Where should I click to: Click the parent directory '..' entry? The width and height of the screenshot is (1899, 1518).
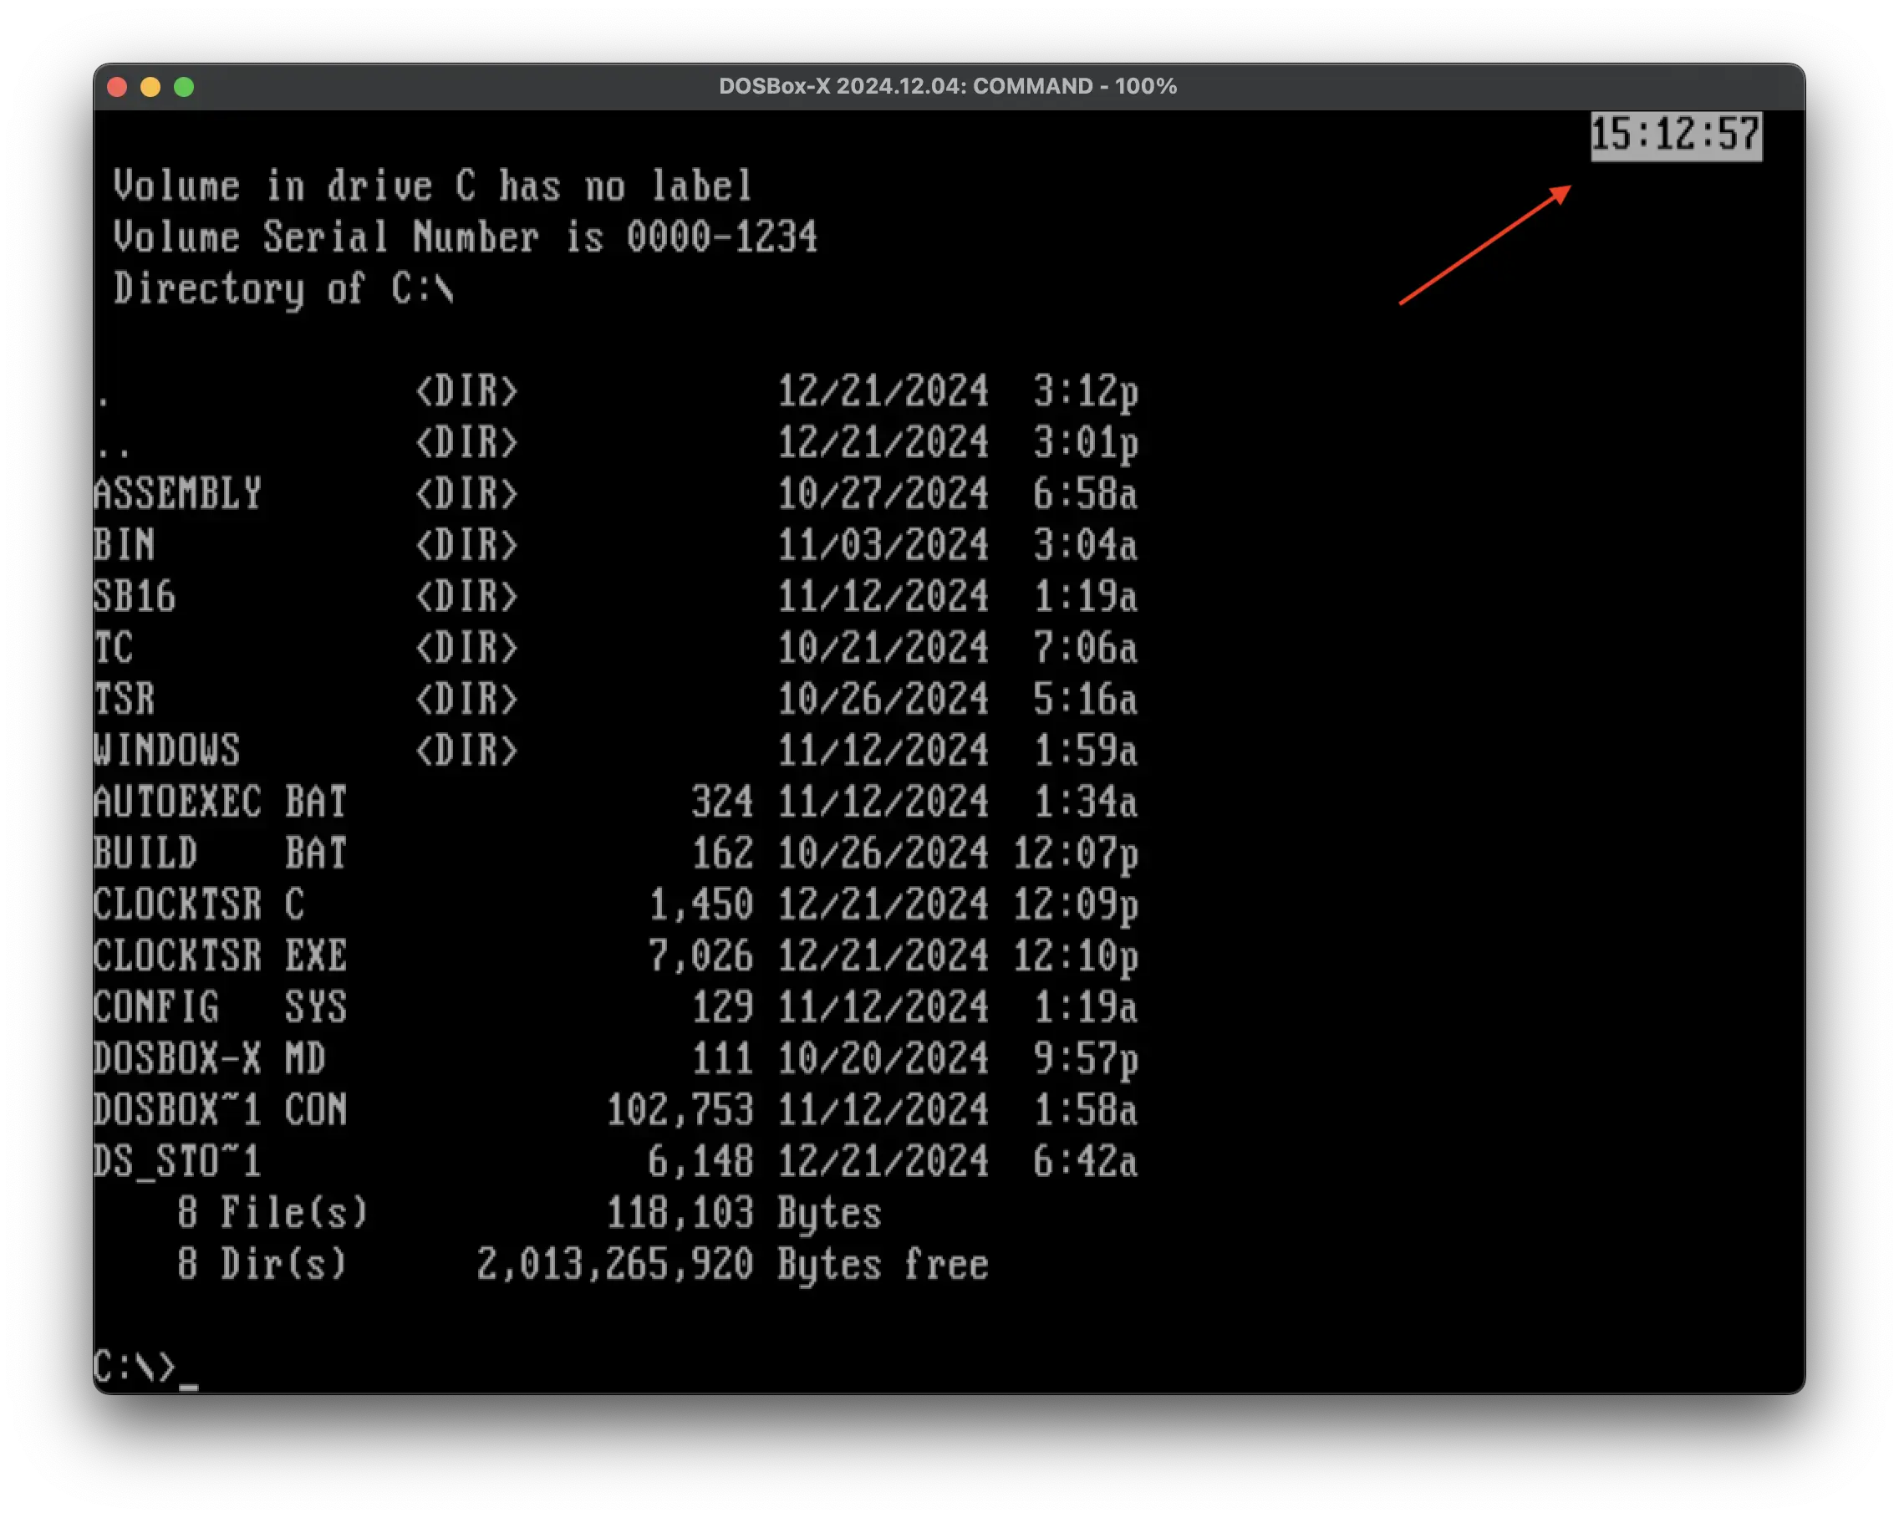tap(114, 453)
